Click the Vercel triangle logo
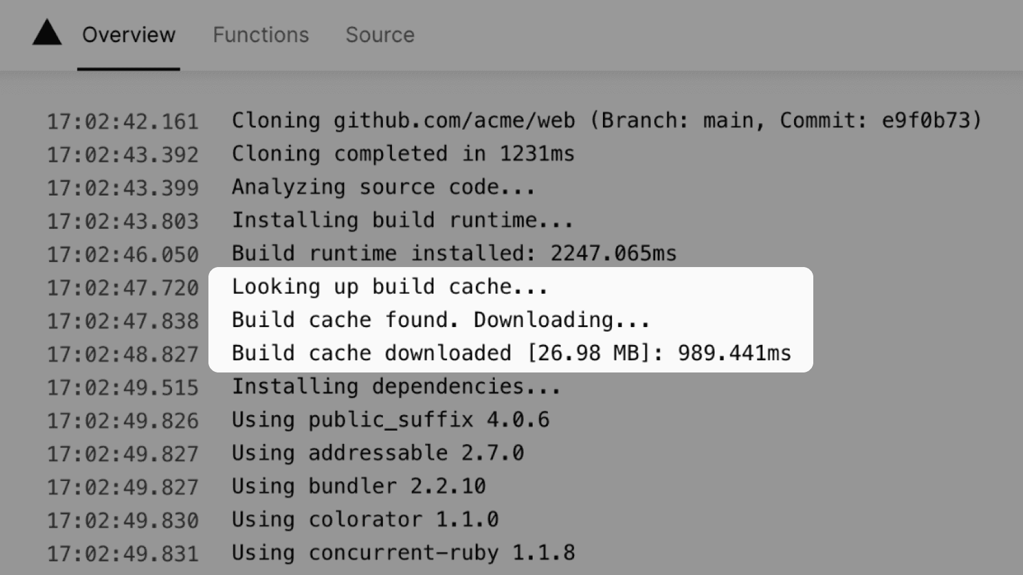The image size is (1023, 575). [47, 33]
